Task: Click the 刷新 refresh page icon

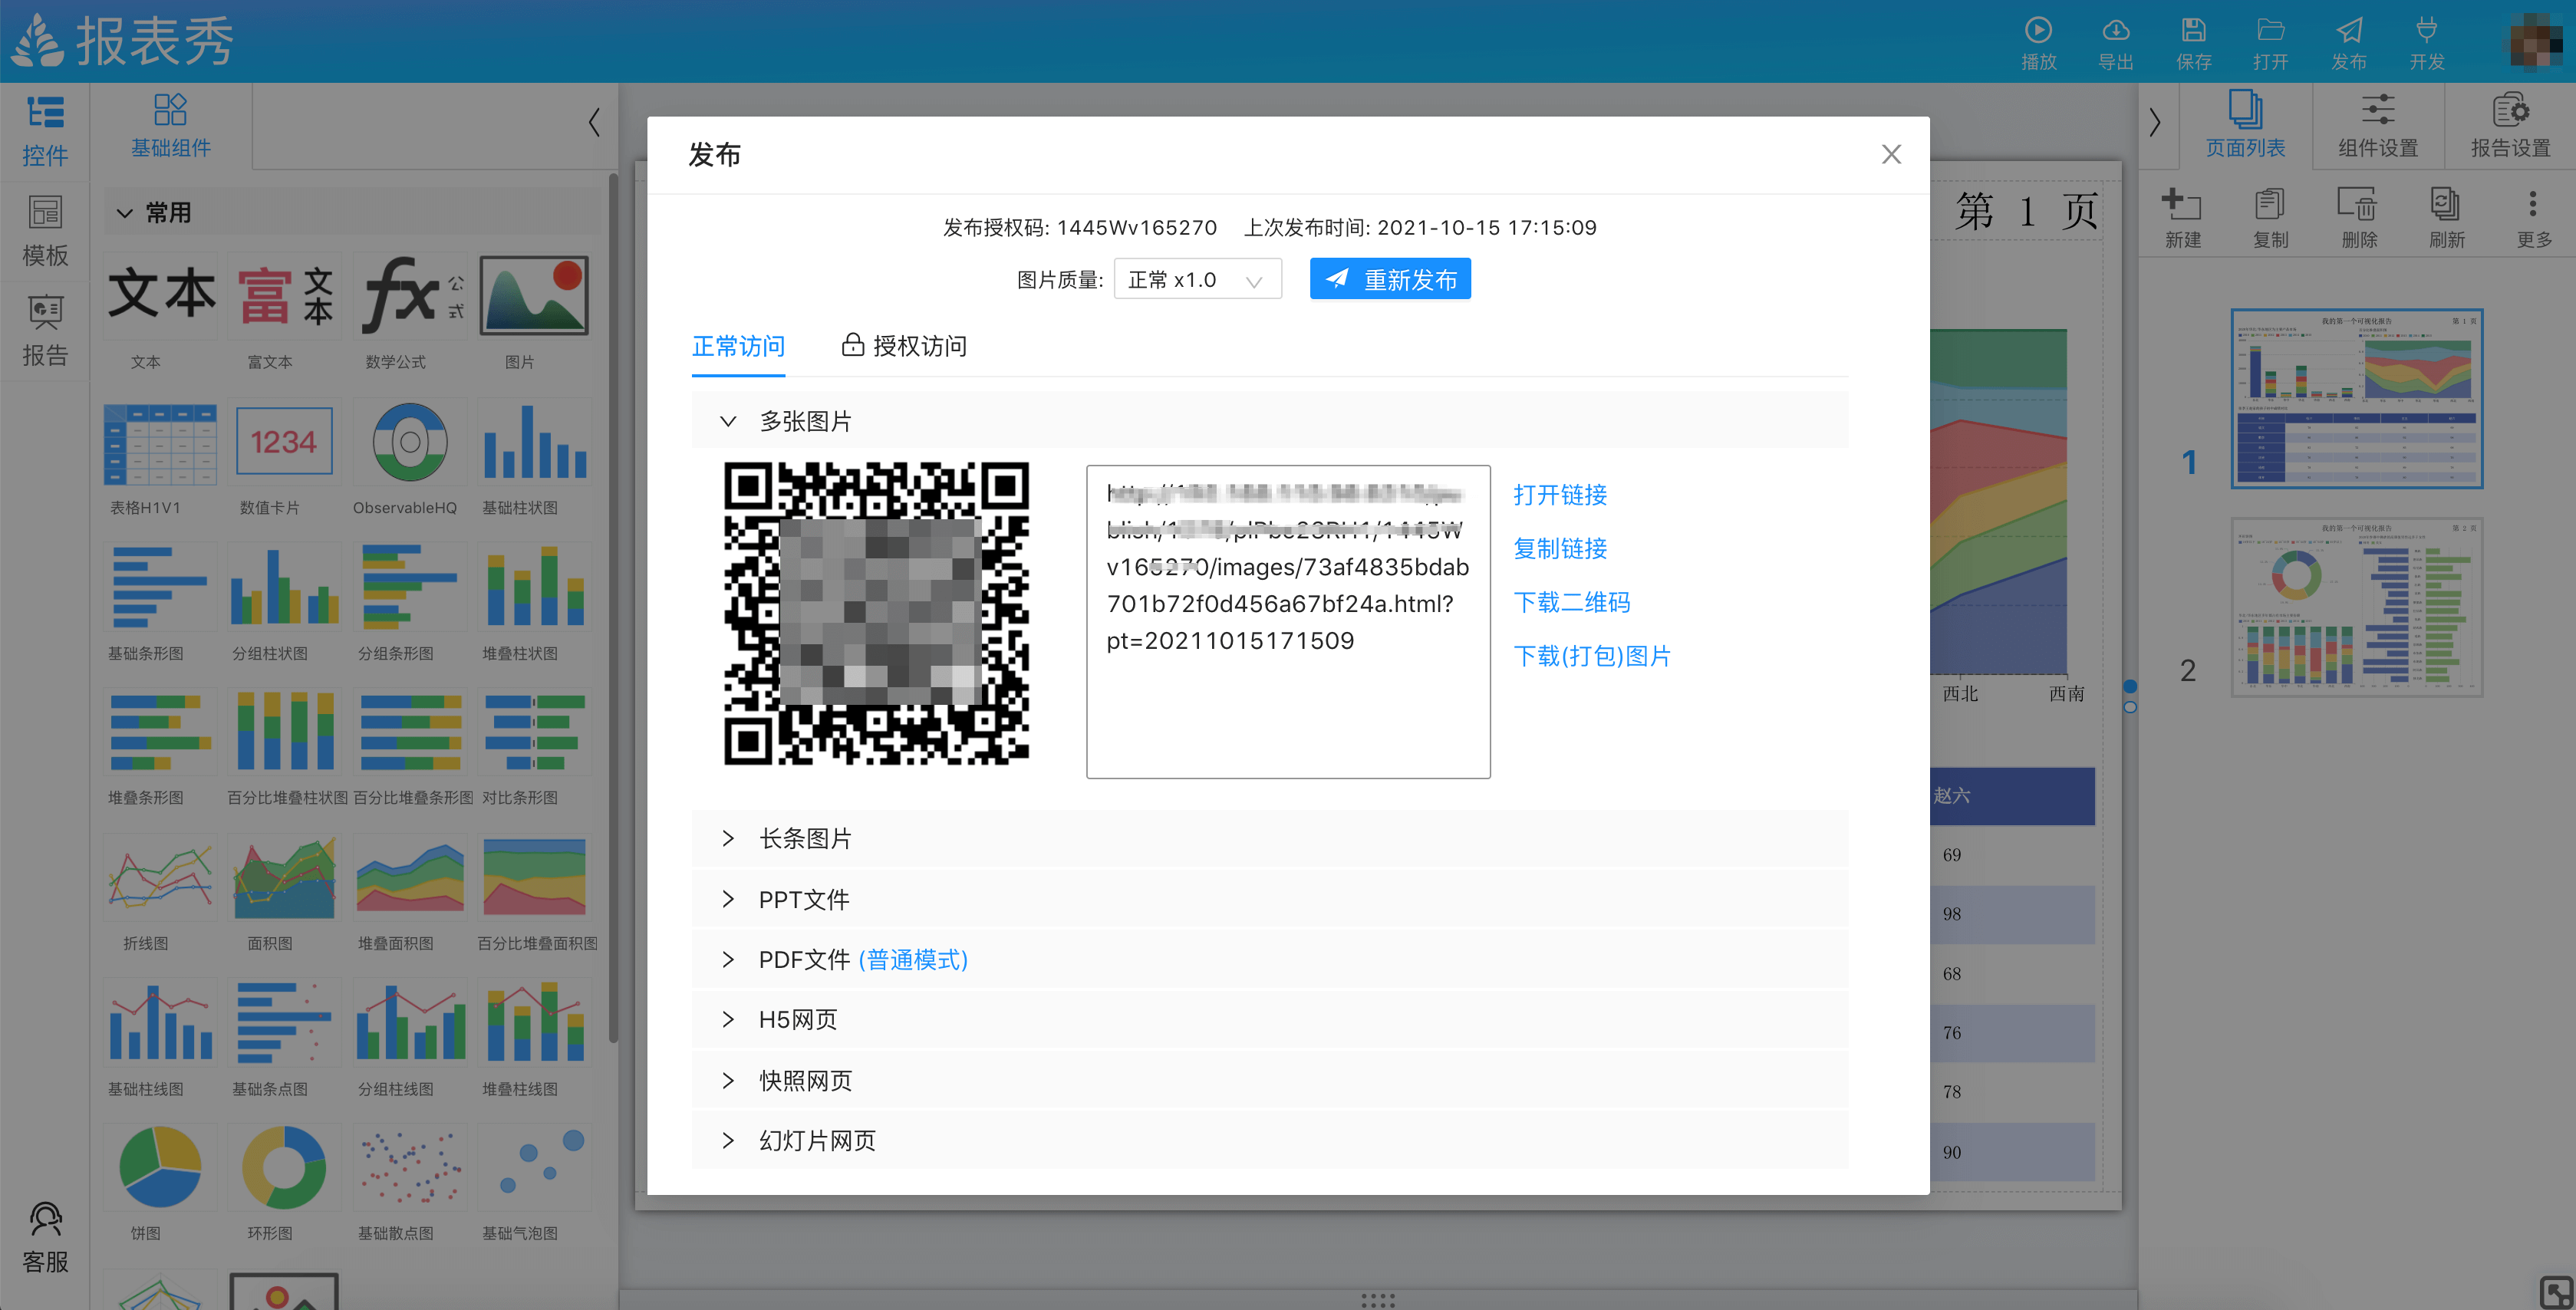Action: 2446,205
